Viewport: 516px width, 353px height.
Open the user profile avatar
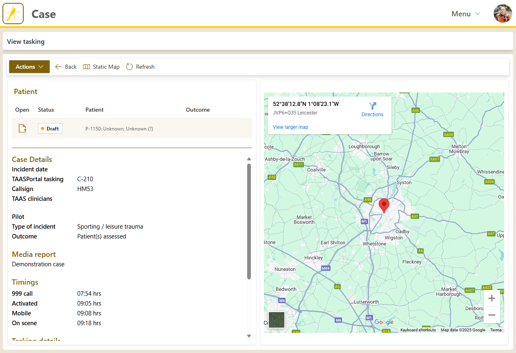(x=503, y=13)
